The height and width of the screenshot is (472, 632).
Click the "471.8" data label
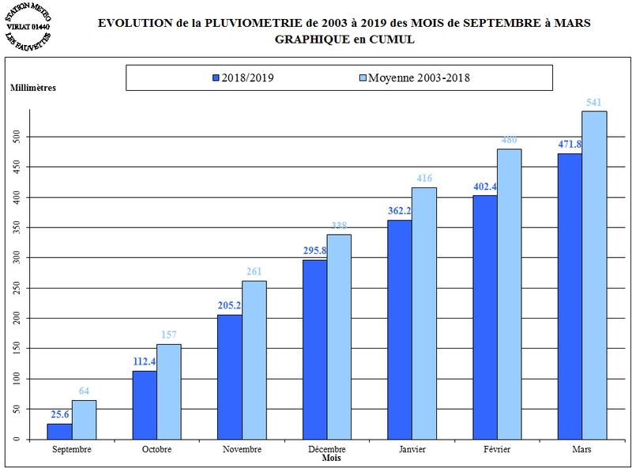(570, 145)
